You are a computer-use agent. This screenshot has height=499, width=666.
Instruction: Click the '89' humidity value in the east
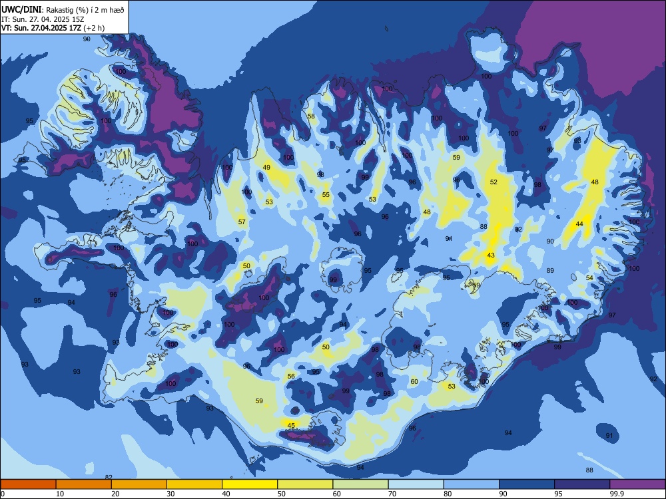550,270
